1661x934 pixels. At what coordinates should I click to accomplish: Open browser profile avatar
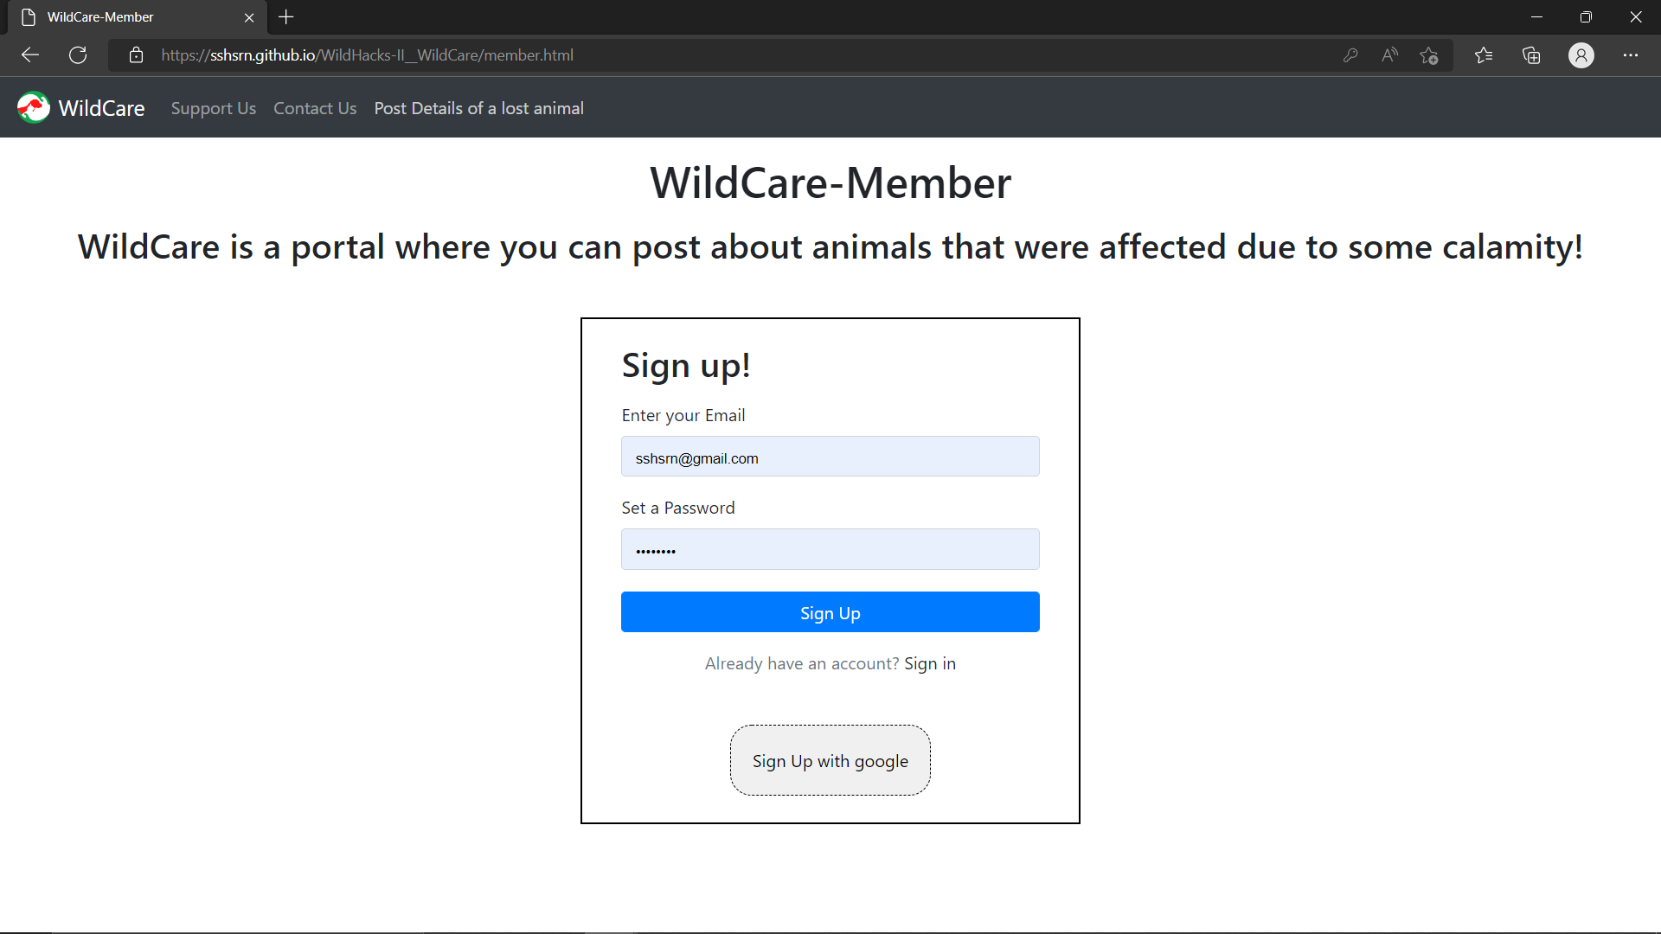point(1581,55)
